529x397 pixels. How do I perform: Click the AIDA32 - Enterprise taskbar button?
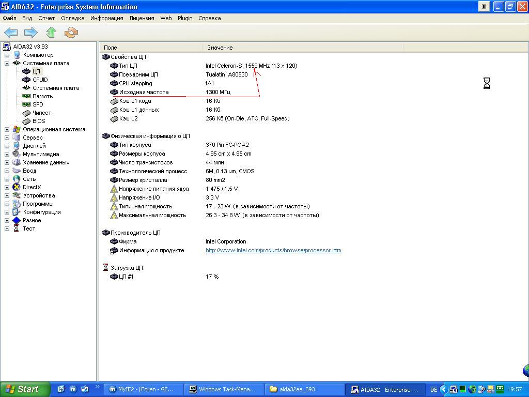(386, 390)
